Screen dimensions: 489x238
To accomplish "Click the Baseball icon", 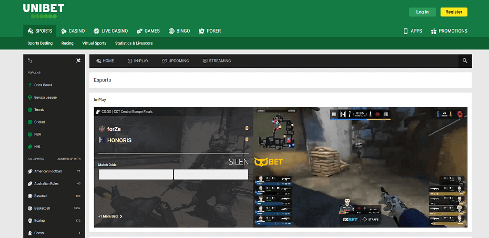I will (x=30, y=196).
